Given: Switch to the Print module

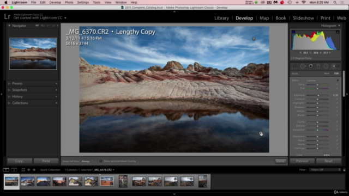Looking at the screenshot, I should tap(325, 18).
